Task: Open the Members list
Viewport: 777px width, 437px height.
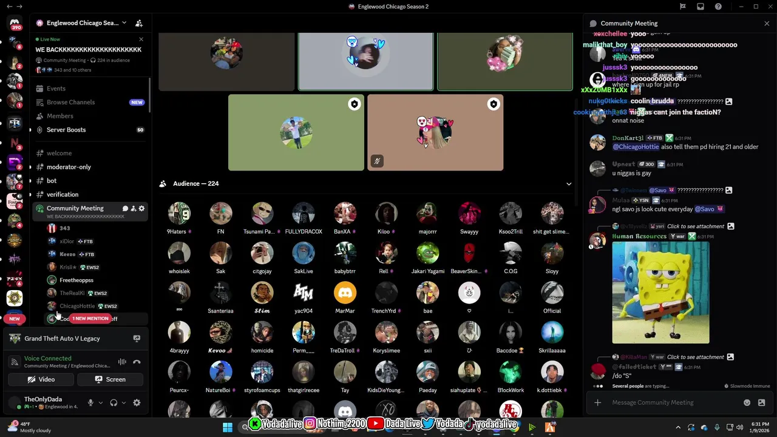Action: tap(89, 116)
